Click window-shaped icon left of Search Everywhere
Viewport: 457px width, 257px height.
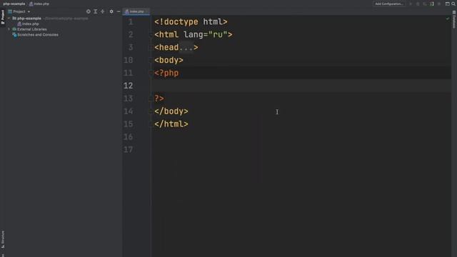pyautogui.click(x=448, y=4)
